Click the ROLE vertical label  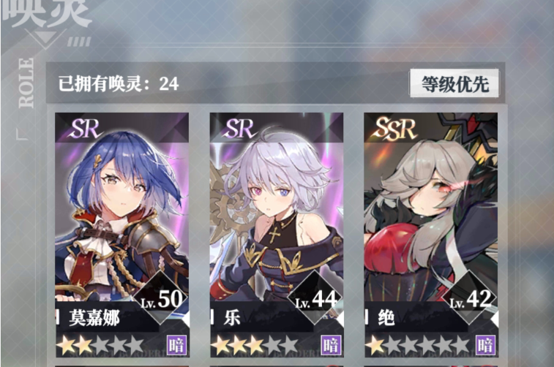tap(26, 83)
